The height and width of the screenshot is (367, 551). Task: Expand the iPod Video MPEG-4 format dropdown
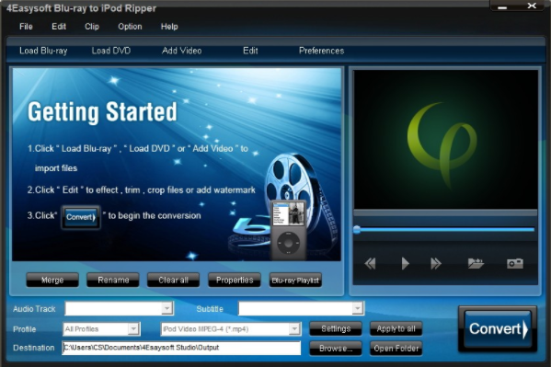tap(294, 329)
